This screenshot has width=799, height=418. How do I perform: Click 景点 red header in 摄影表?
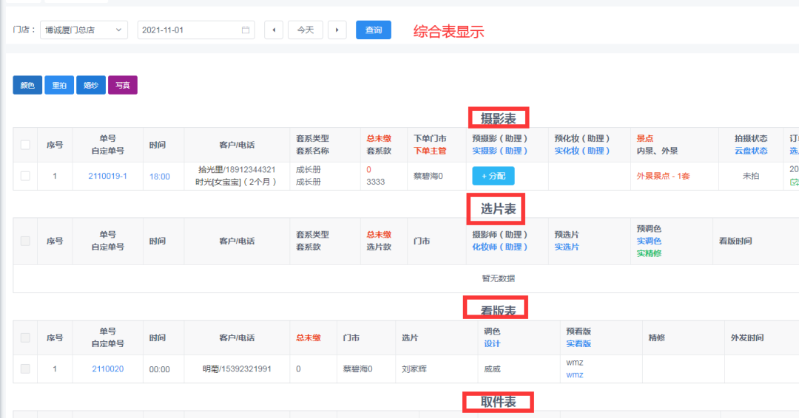click(644, 138)
